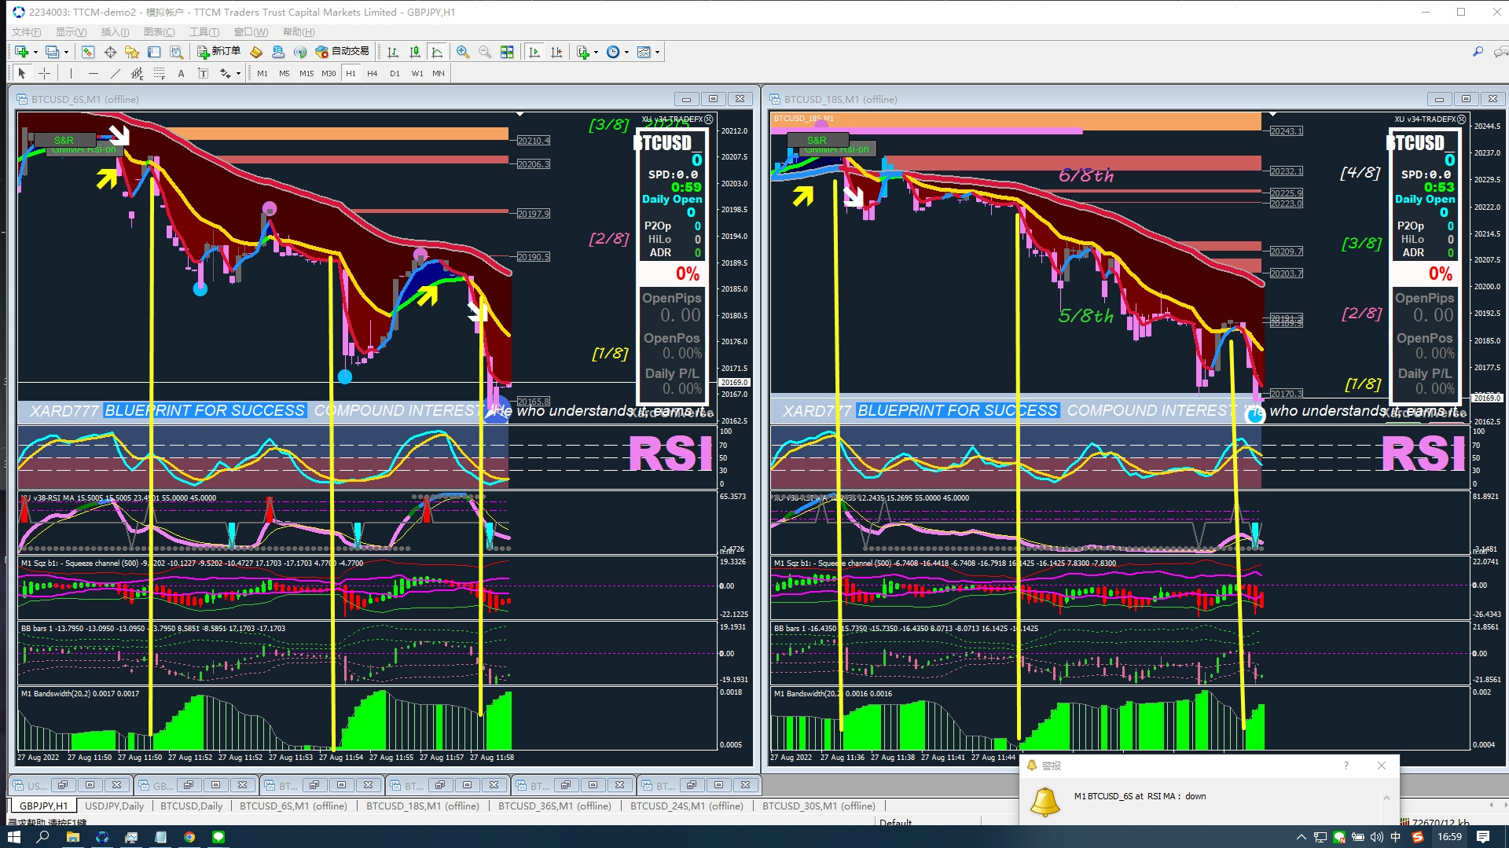Switch to W1 timeframe

417,73
